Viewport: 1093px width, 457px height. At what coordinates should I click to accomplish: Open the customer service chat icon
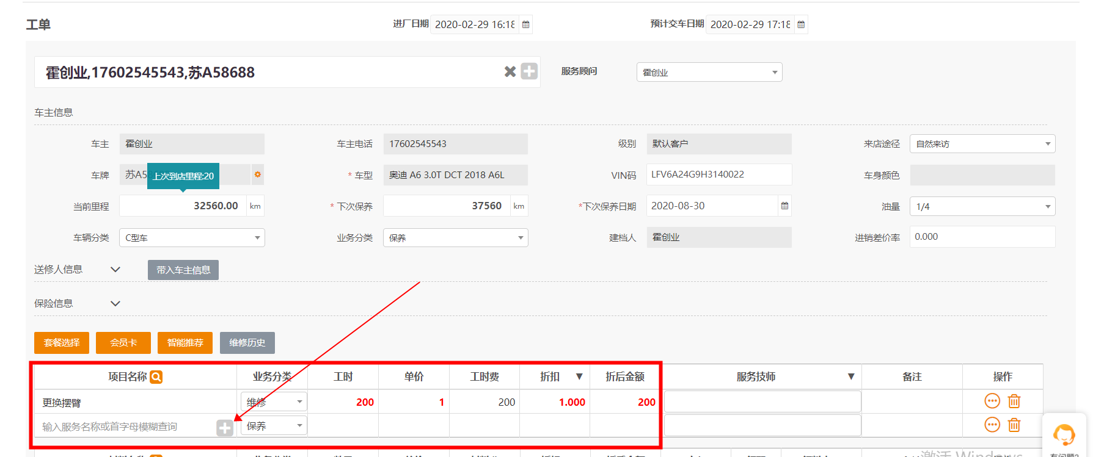(1064, 435)
